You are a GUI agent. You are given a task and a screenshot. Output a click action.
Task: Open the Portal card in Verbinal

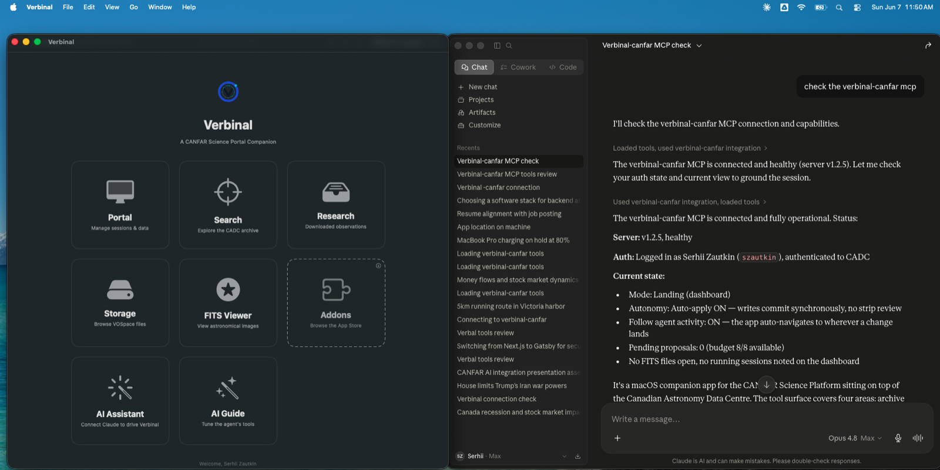[120, 205]
